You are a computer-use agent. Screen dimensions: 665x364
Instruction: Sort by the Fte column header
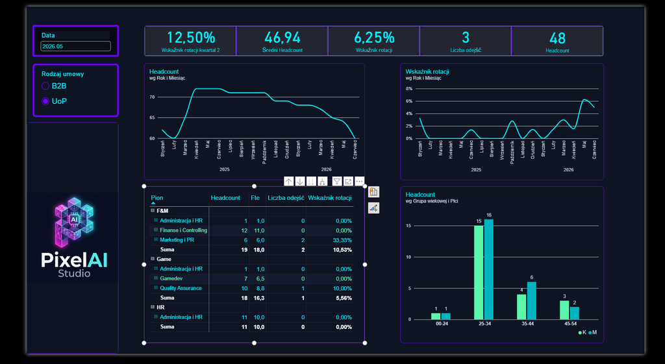coord(255,198)
